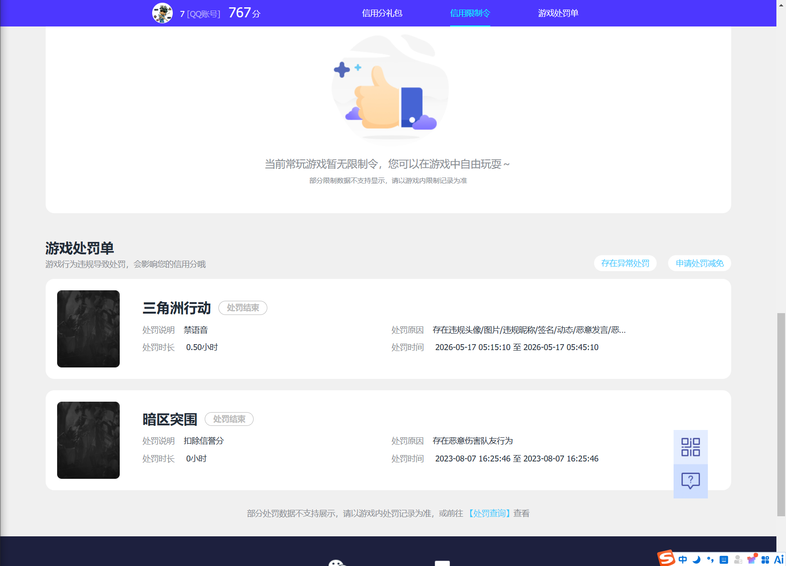Toggle the moon half-width/full-width icon
Image resolution: width=786 pixels, height=566 pixels.
[696, 560]
